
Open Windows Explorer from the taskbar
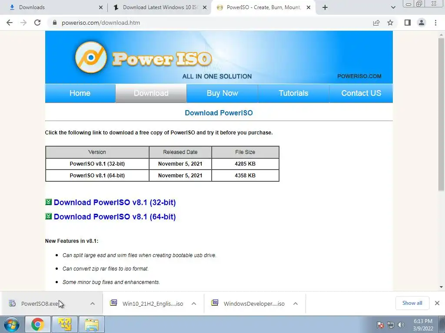(x=92, y=324)
